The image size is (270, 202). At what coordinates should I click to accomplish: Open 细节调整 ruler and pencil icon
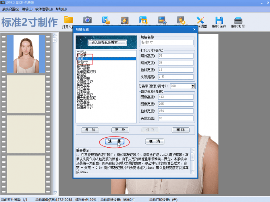coord(200,20)
